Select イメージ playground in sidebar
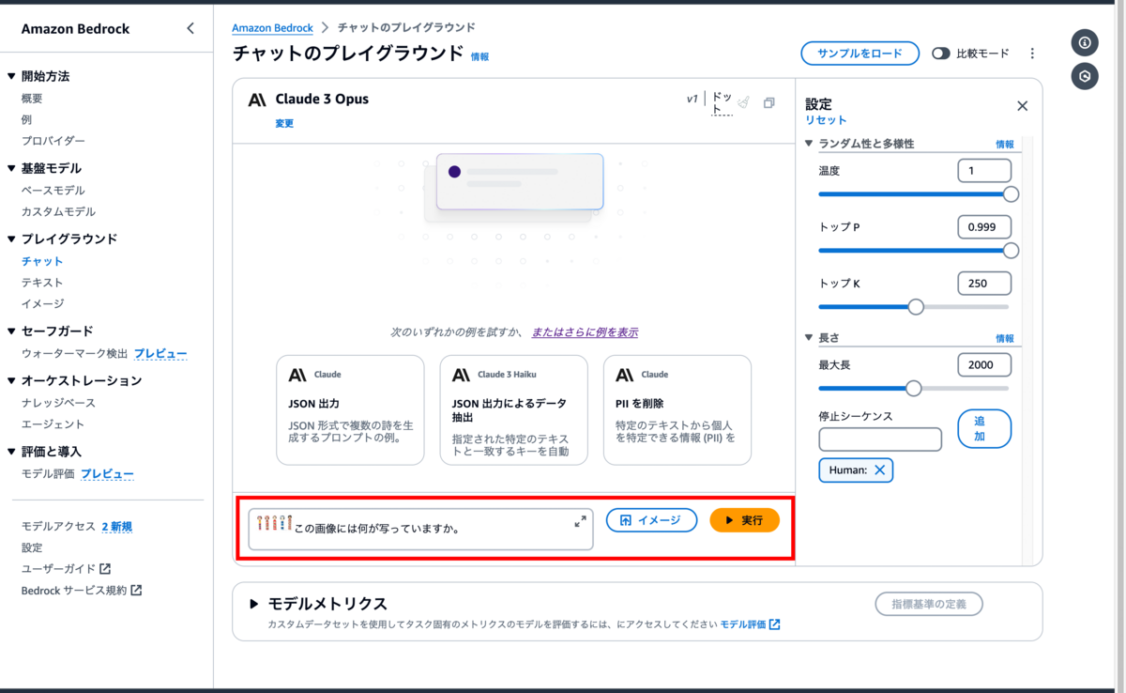Viewport: 1126px width, 693px height. (42, 304)
